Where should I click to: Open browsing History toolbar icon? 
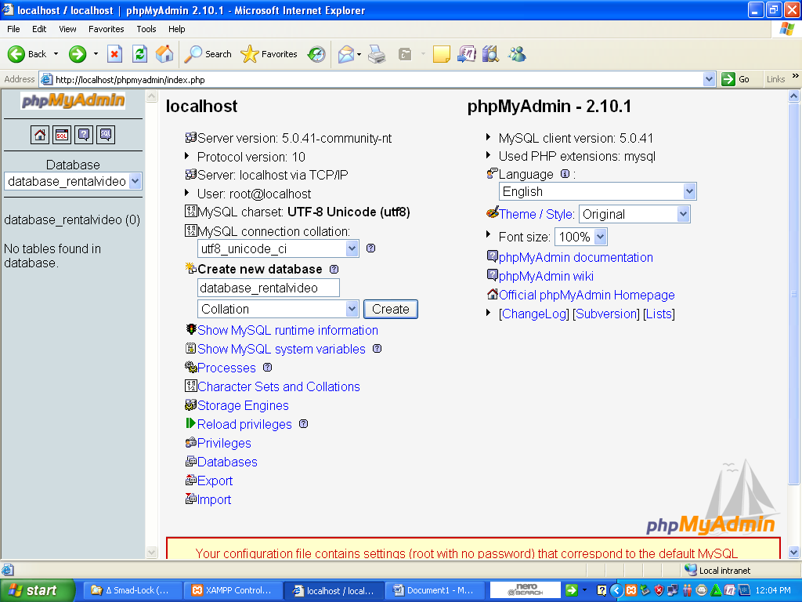(x=316, y=54)
